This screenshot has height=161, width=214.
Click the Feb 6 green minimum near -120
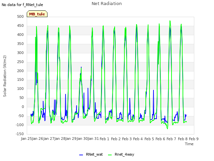pyautogui.click(x=168, y=129)
